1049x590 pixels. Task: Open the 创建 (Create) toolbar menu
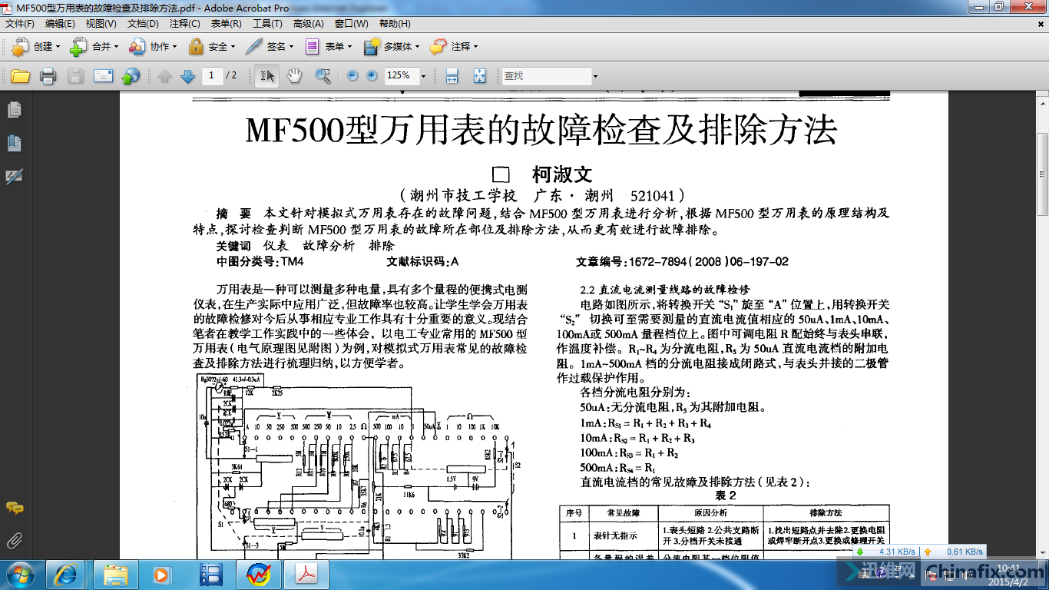35,47
